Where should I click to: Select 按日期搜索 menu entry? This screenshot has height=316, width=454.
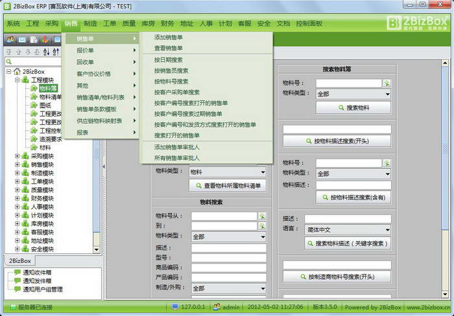pos(168,60)
